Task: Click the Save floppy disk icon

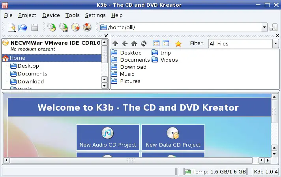Action: [34, 27]
